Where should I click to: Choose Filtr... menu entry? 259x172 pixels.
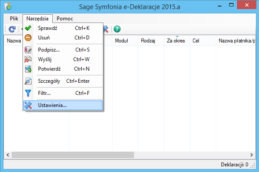point(63,93)
